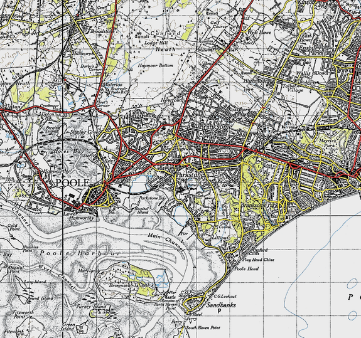Click the South Haven Point label
The width and height of the screenshot is (361, 338).
pos(203,327)
